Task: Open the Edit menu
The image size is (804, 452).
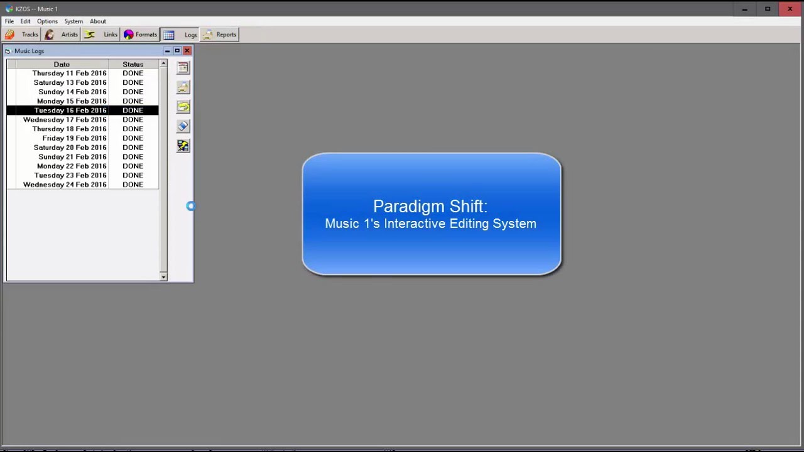Action: [25, 21]
